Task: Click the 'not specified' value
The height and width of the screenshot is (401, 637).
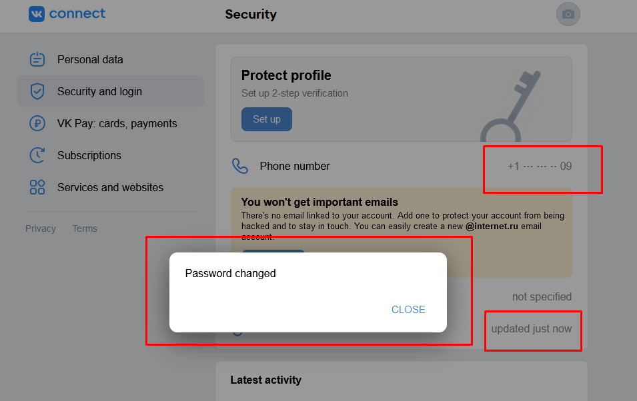Action: tap(542, 296)
